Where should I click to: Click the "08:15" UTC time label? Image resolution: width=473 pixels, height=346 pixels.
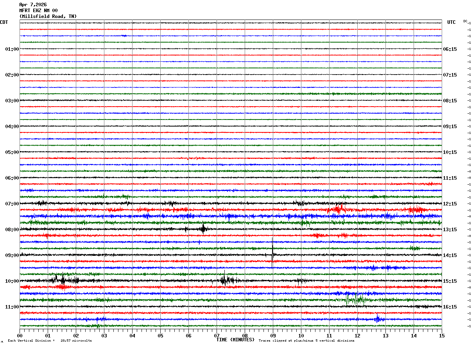(450, 101)
